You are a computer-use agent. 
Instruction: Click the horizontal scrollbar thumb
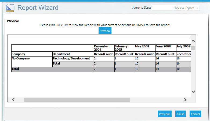tap(77, 100)
